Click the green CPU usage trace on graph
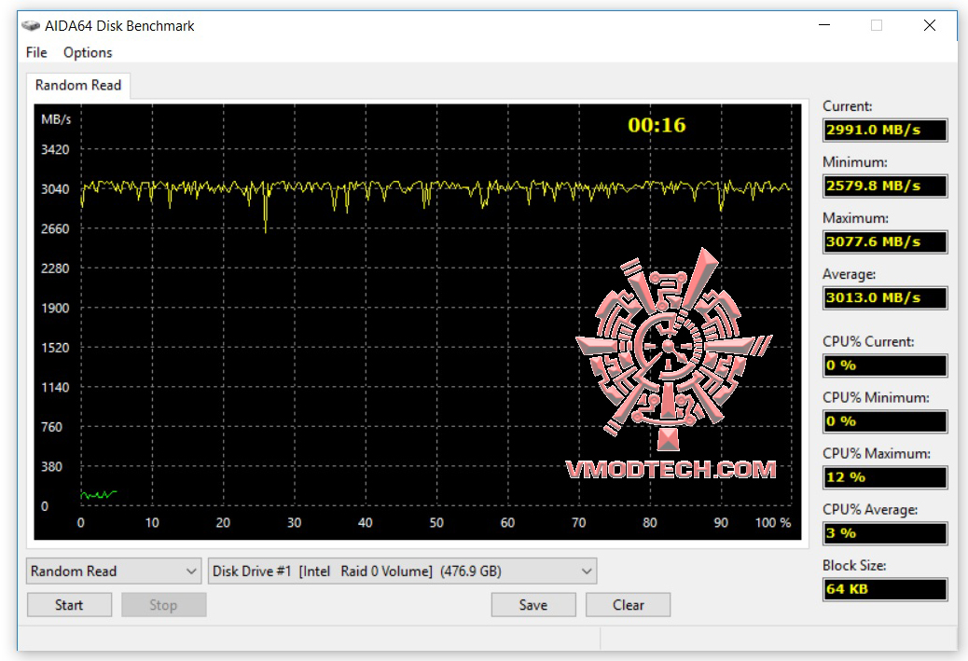 (x=99, y=494)
